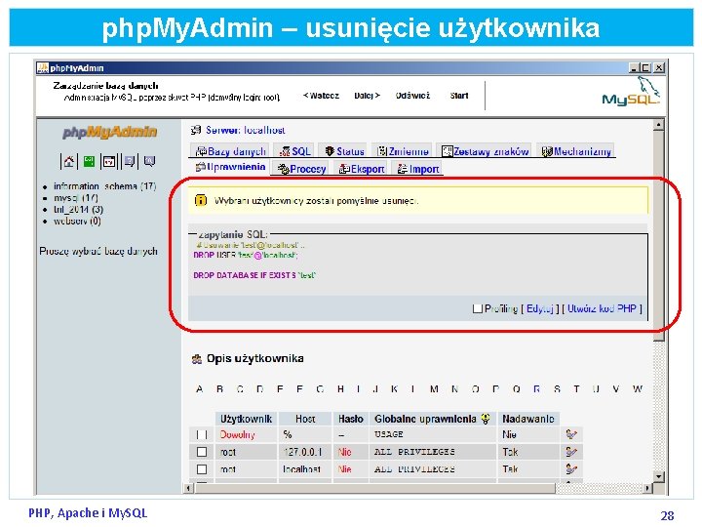Click help icon next to Globalne uprawnienia
The image size is (702, 527).
[x=486, y=419]
